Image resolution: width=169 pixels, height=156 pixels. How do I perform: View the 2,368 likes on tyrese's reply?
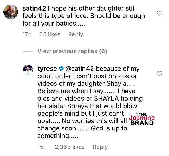pos(70,147)
